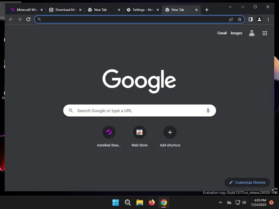279x209 pixels.
Task: Open the tab search dropdown arrow
Action: coord(230,7)
